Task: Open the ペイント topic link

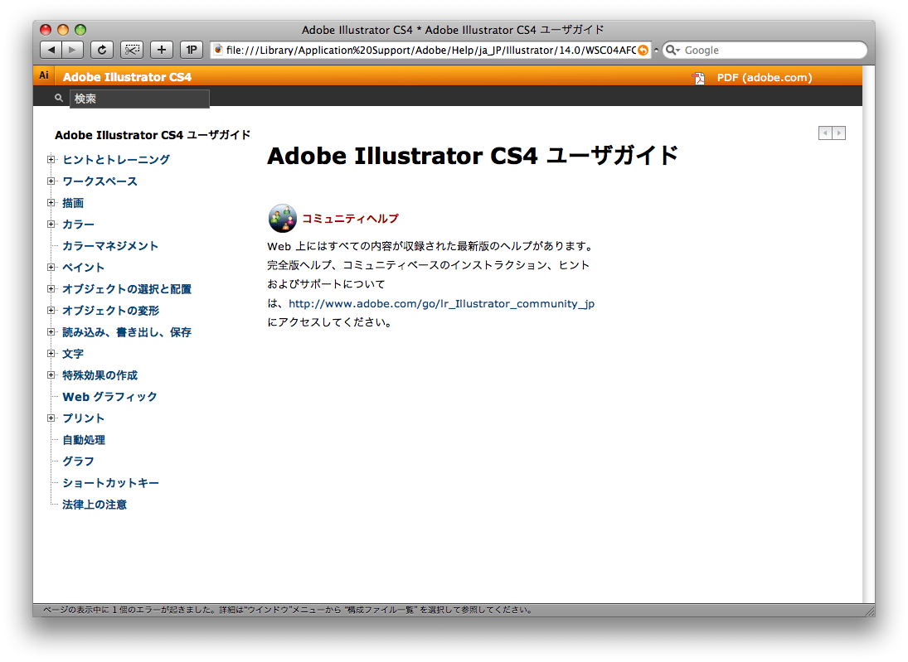Action: (84, 268)
